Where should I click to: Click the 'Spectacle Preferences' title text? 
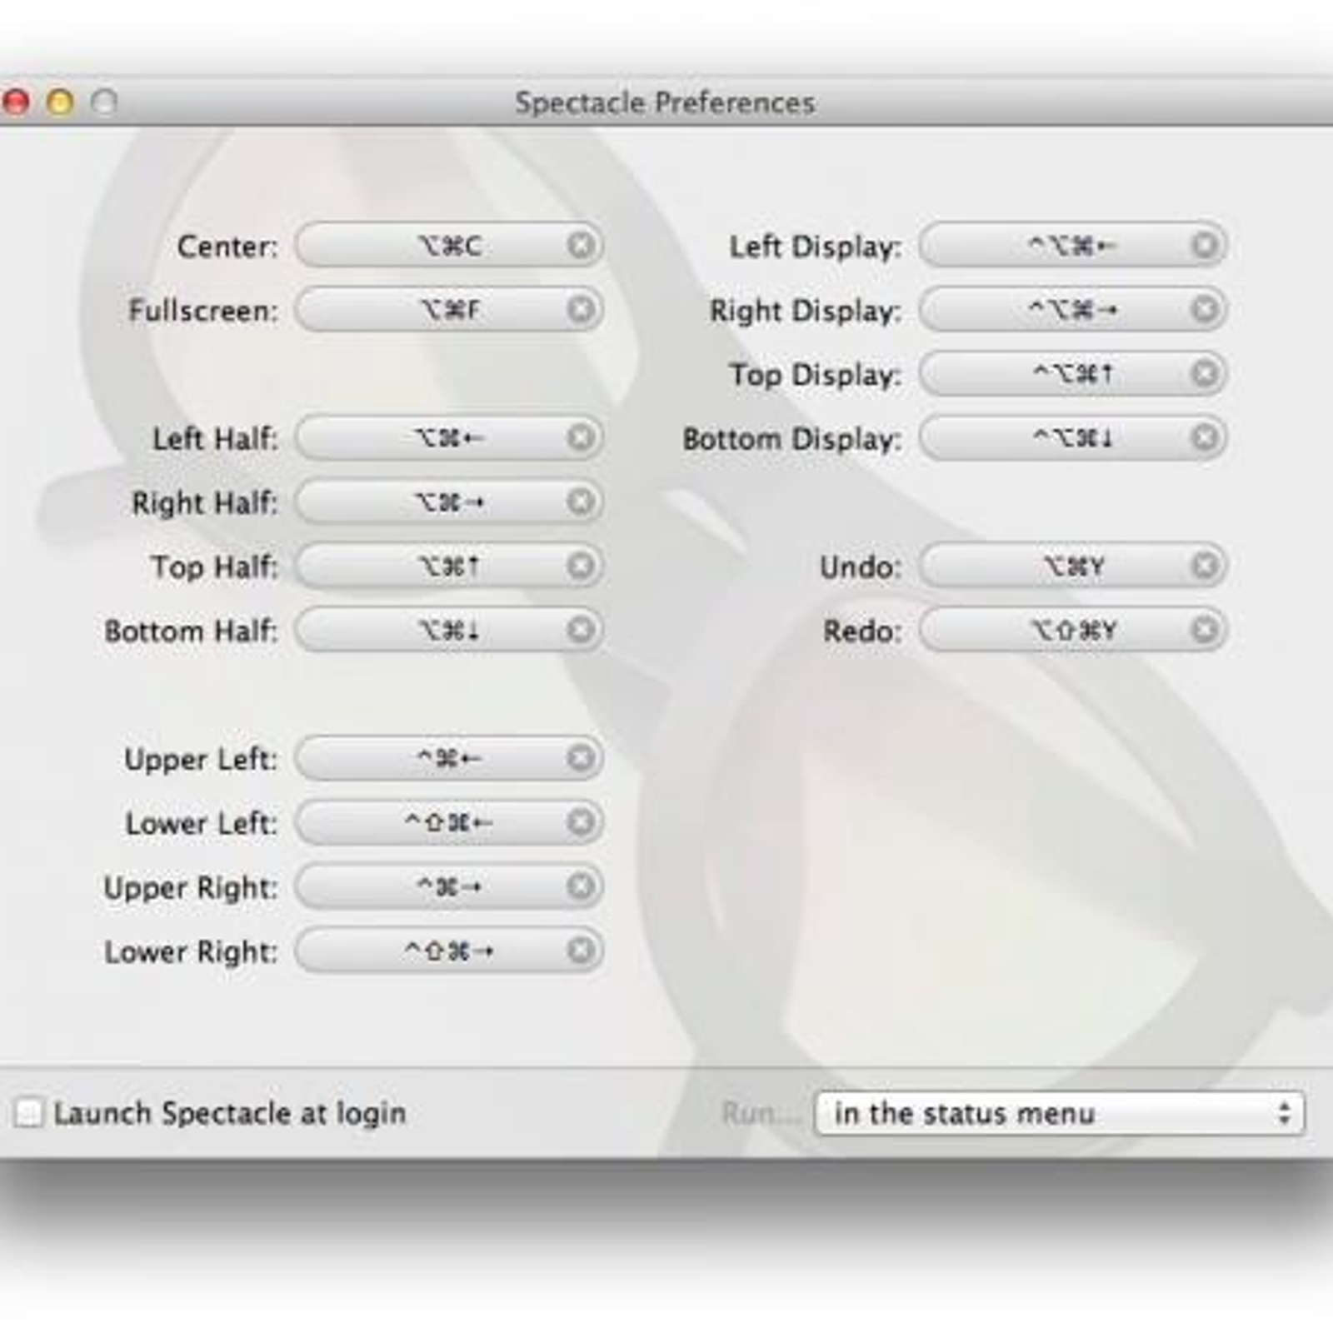(x=665, y=102)
